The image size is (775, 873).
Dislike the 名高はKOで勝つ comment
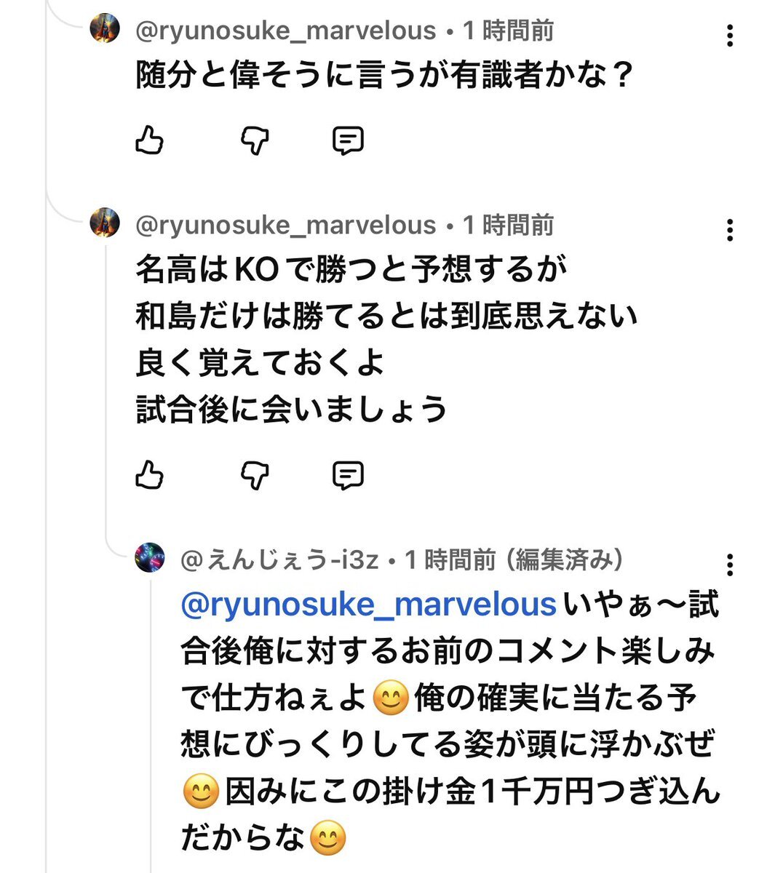[x=255, y=475]
